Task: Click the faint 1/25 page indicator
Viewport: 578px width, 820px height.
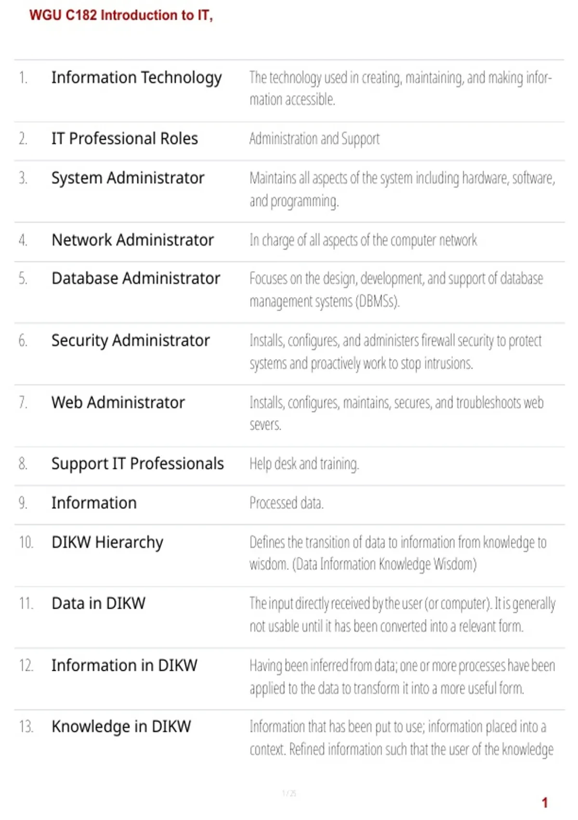Action: click(x=289, y=793)
